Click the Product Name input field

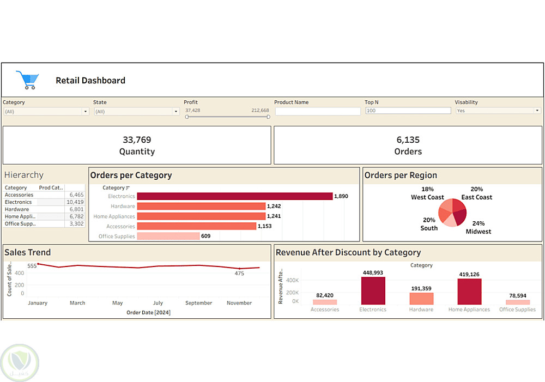tap(318, 111)
